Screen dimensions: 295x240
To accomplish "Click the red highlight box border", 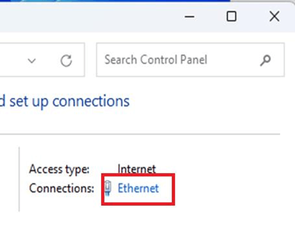I will click(x=138, y=204).
